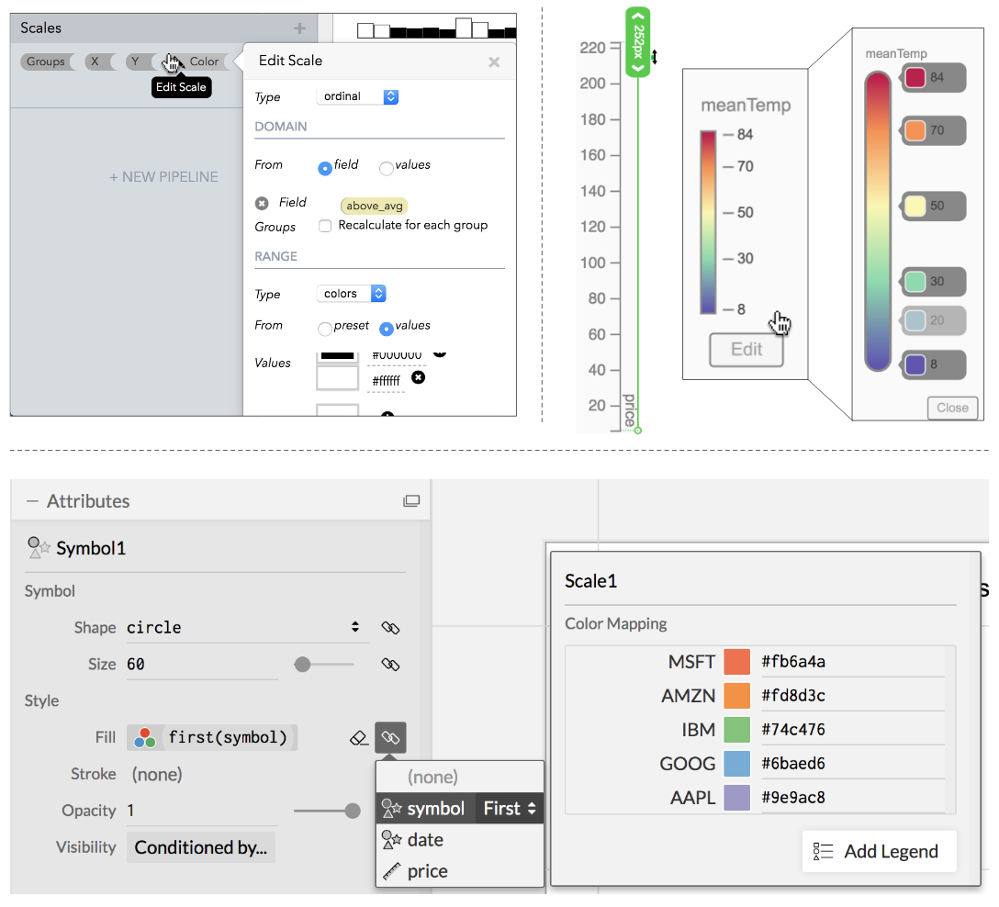Click the above_avg field chip
Viewport: 999px width, 907px height.
pyautogui.click(x=374, y=206)
